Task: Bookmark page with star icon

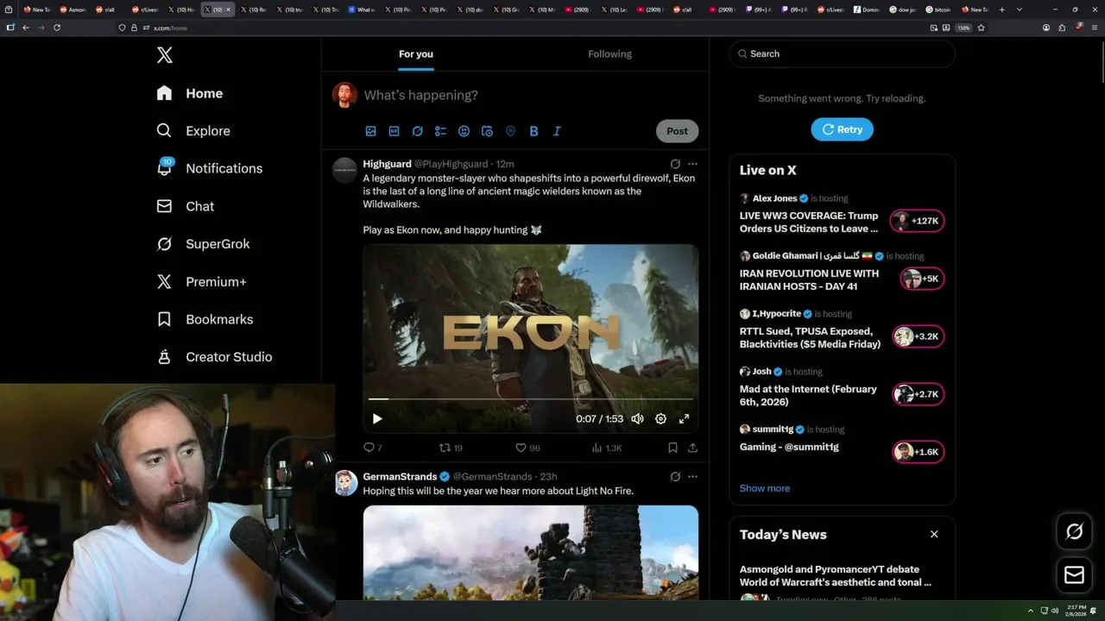Action: coord(981,28)
